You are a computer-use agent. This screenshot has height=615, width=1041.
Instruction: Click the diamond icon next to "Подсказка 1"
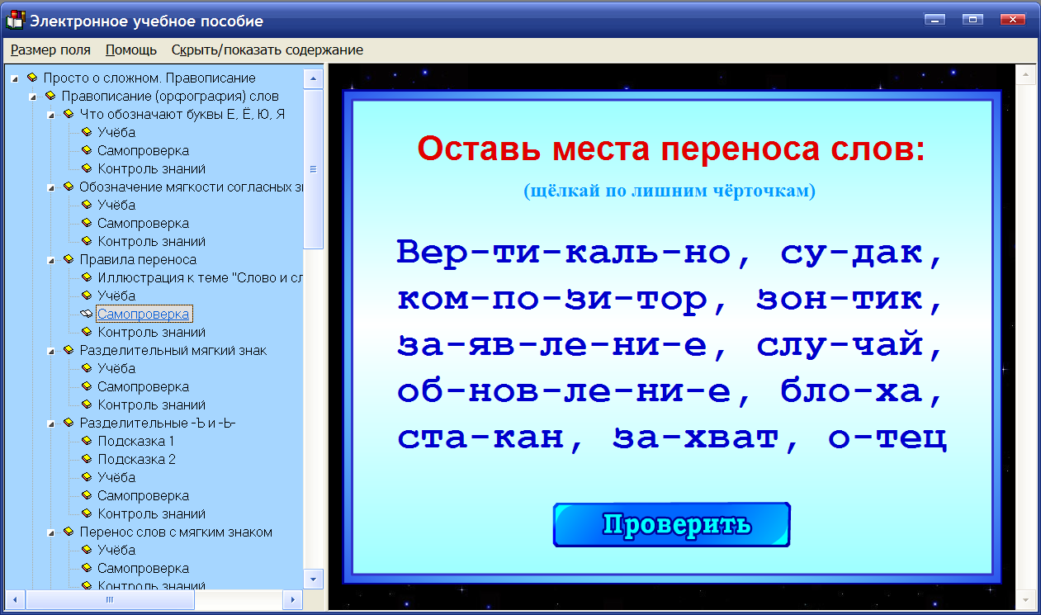point(85,440)
